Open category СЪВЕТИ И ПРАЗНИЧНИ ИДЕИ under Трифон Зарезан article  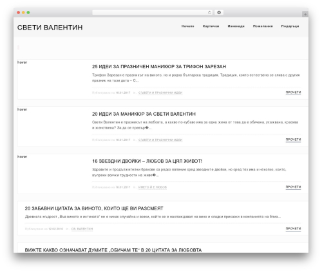pos(160,93)
